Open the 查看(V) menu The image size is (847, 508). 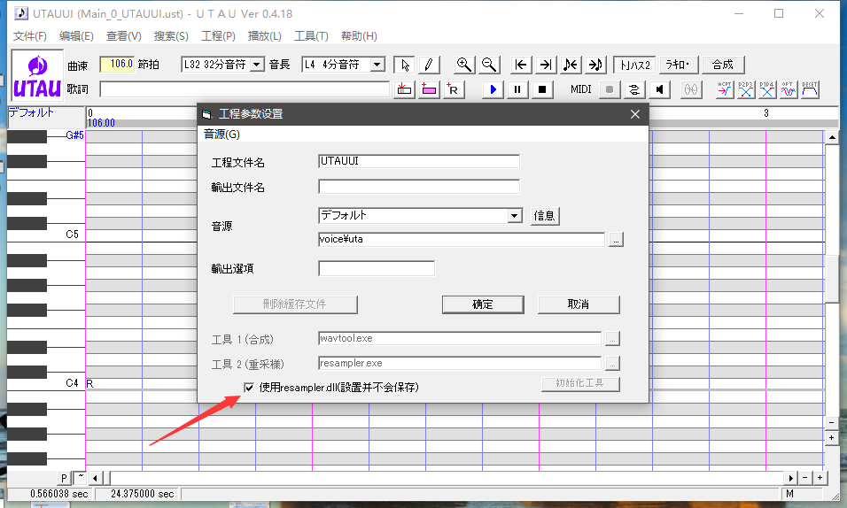tap(124, 36)
